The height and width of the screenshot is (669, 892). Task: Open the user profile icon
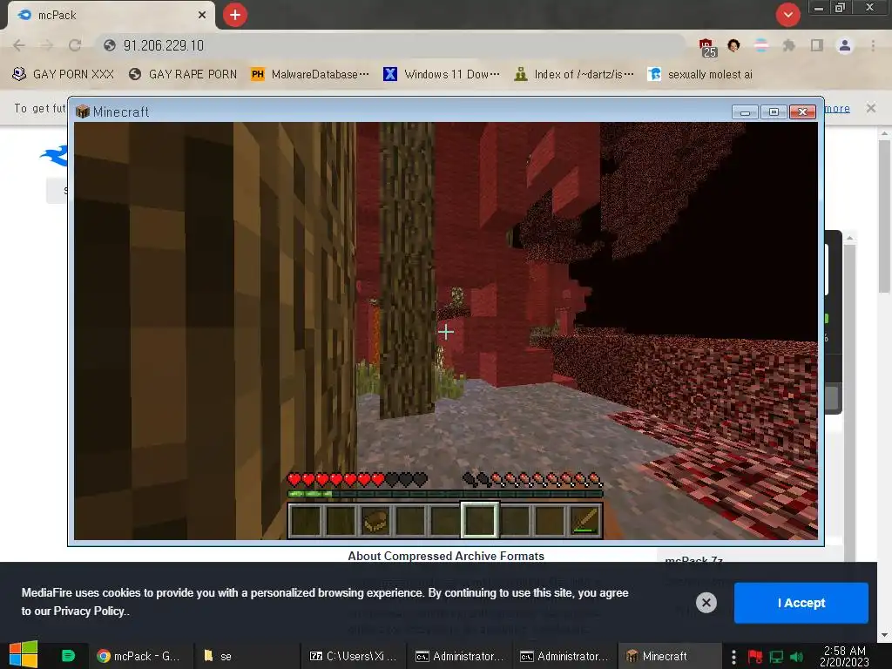coord(845,45)
